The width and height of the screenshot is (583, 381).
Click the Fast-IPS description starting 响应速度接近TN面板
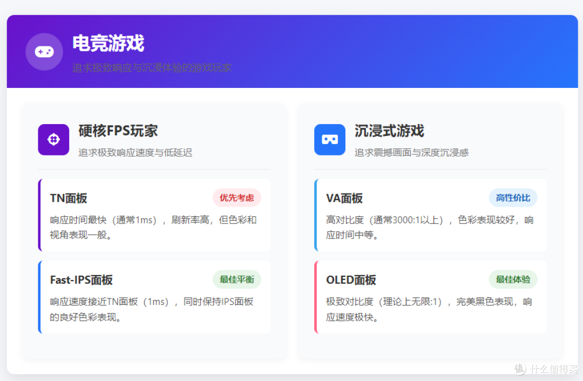coord(152,309)
